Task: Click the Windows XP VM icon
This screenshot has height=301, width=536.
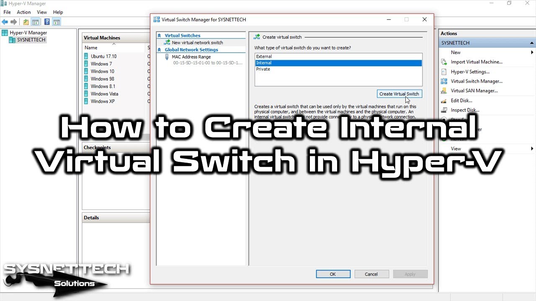Action: [87, 102]
